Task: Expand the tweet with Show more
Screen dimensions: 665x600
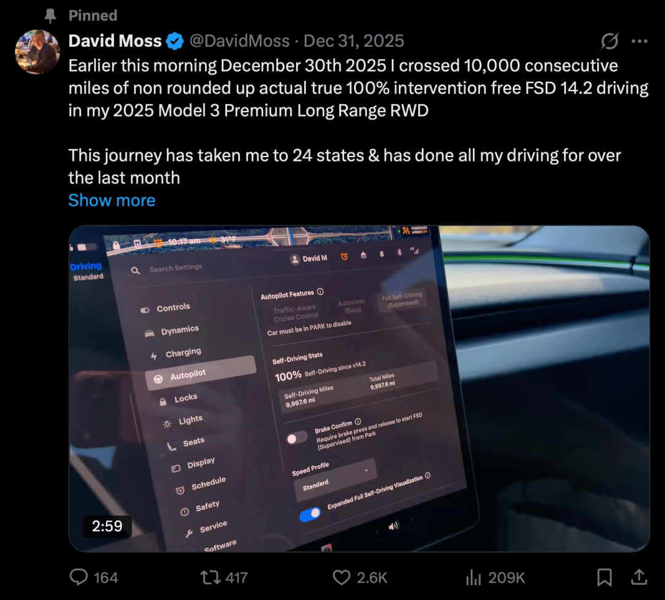Action: (x=111, y=200)
